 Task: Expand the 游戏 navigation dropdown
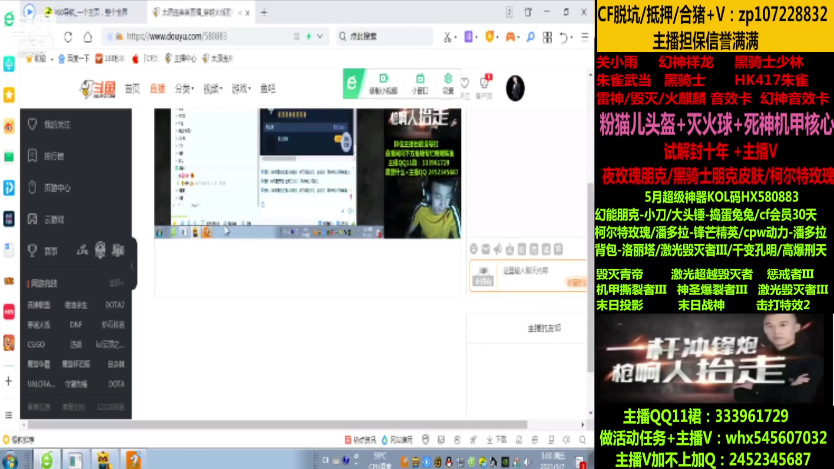tap(242, 89)
